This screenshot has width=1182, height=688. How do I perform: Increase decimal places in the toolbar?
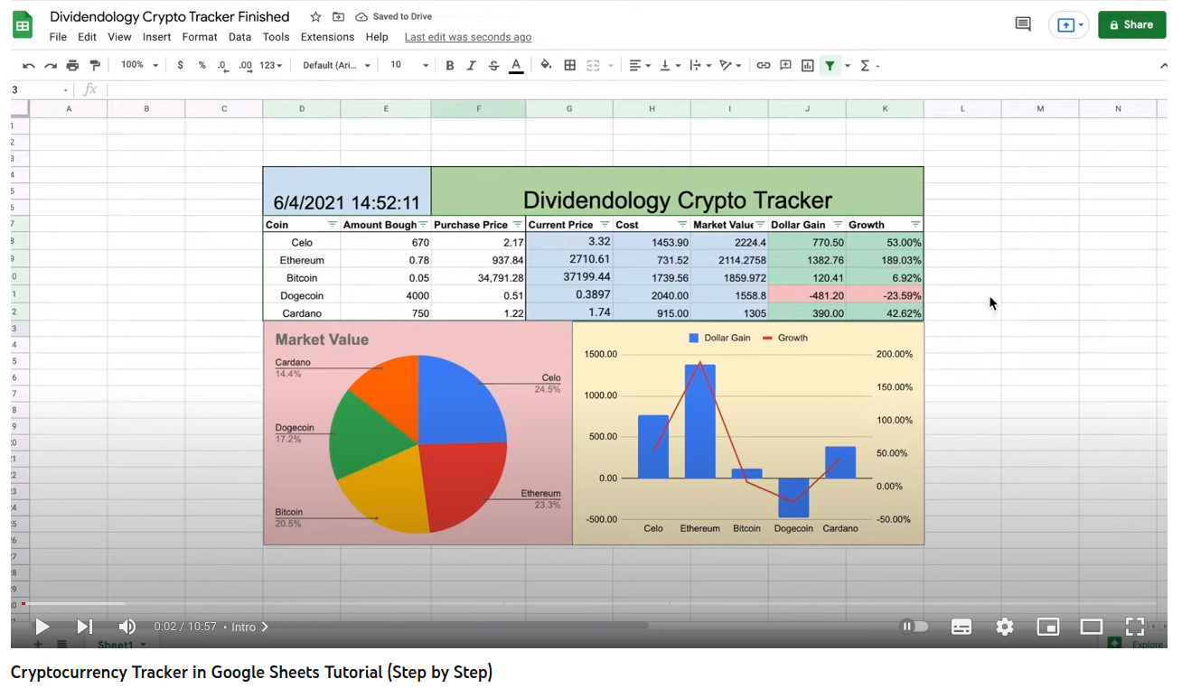(x=245, y=65)
